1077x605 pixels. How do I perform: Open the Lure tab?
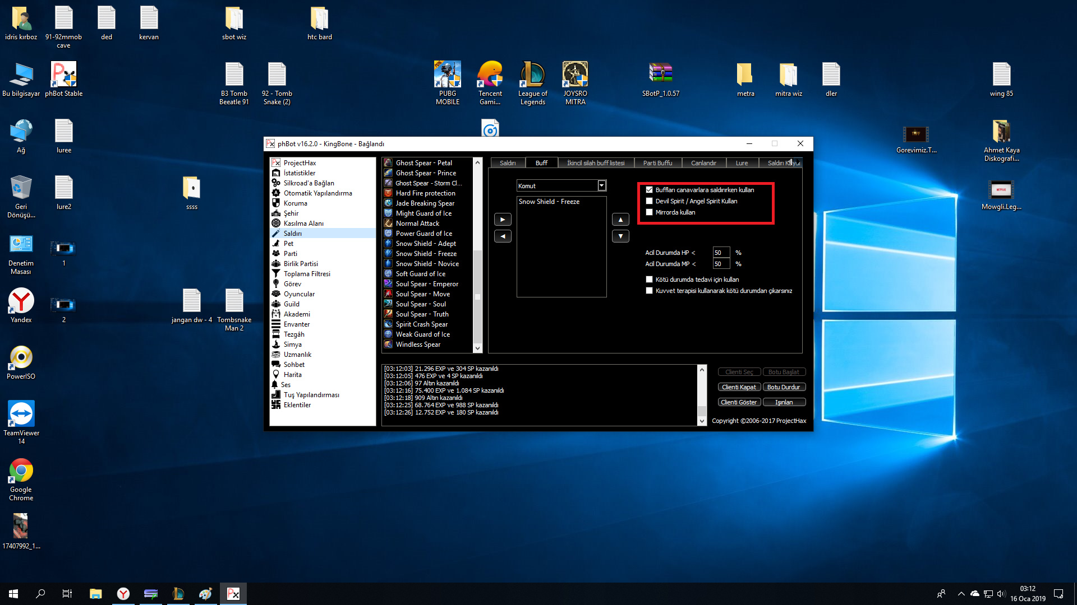pyautogui.click(x=742, y=163)
